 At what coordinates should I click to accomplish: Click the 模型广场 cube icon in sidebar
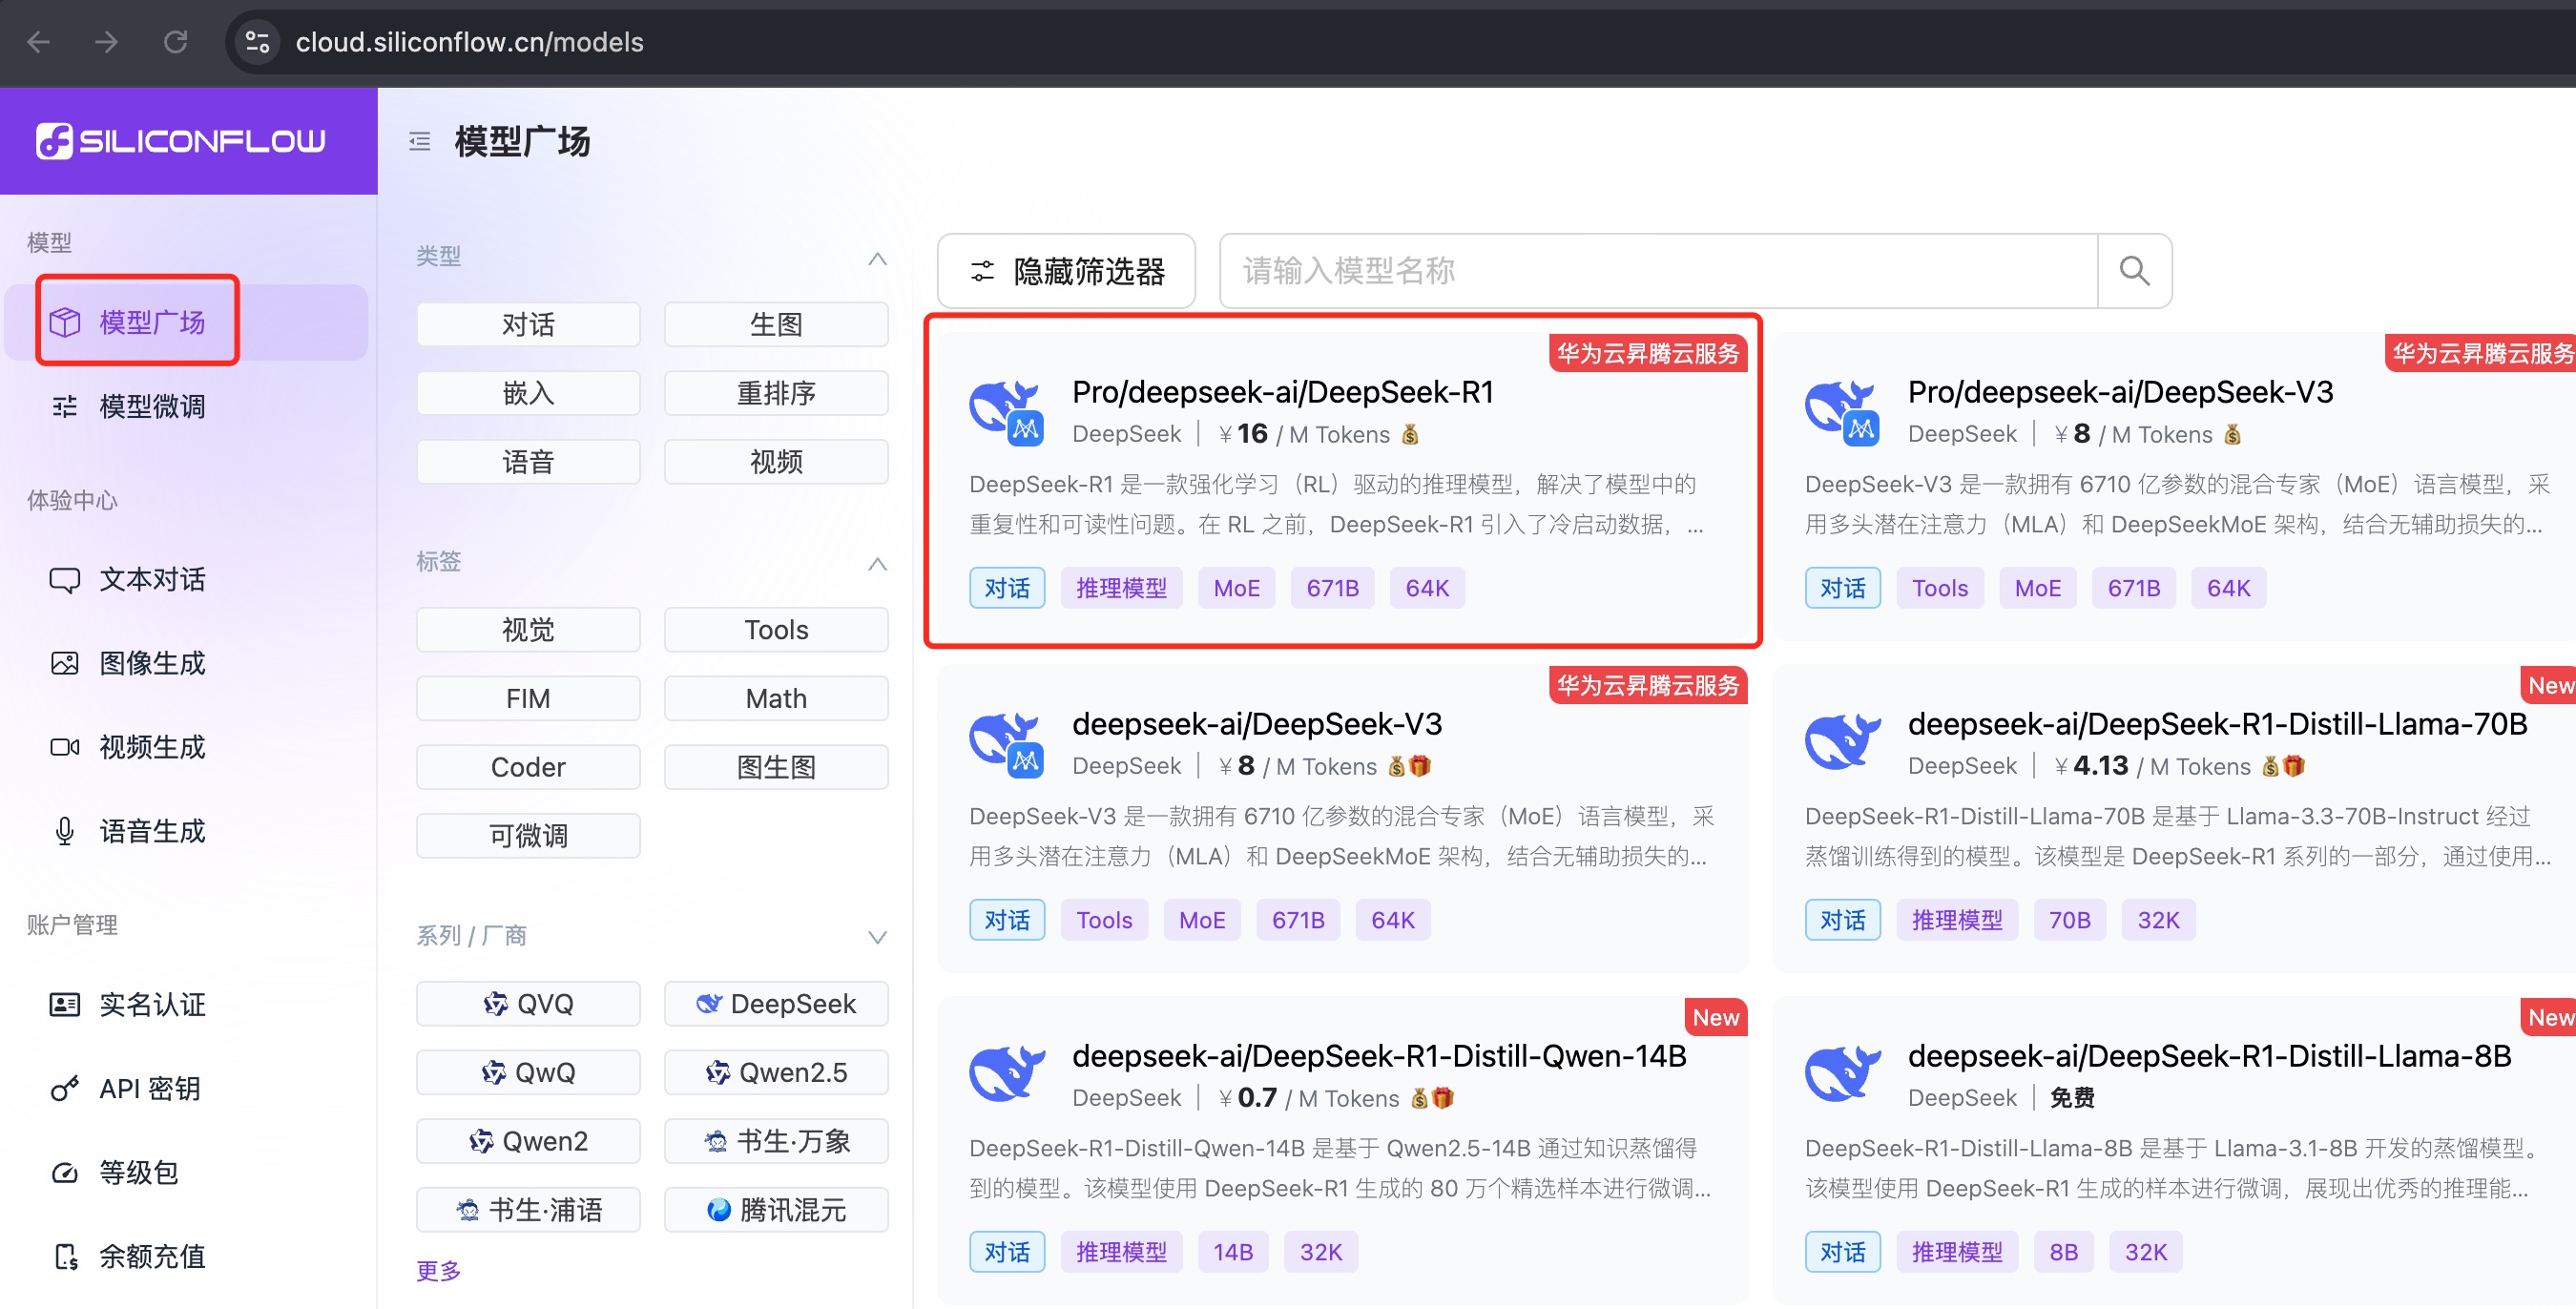(65, 322)
